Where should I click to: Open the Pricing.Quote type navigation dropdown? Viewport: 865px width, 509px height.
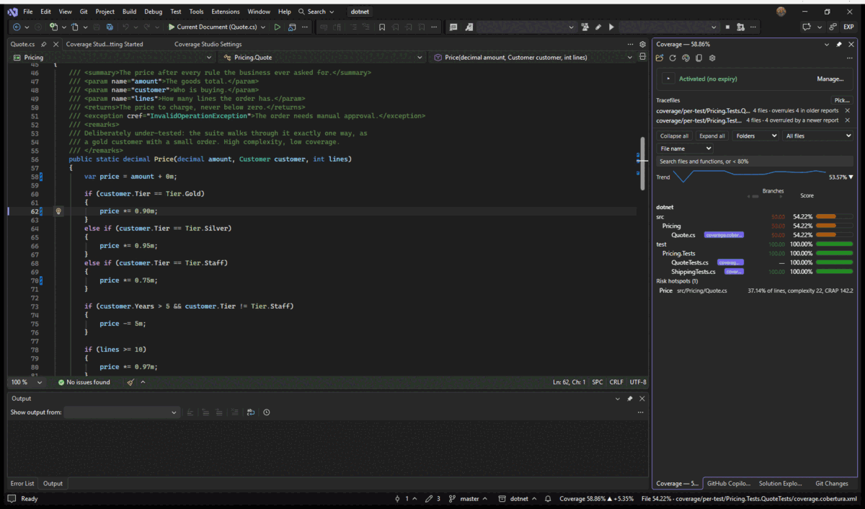(x=322, y=57)
